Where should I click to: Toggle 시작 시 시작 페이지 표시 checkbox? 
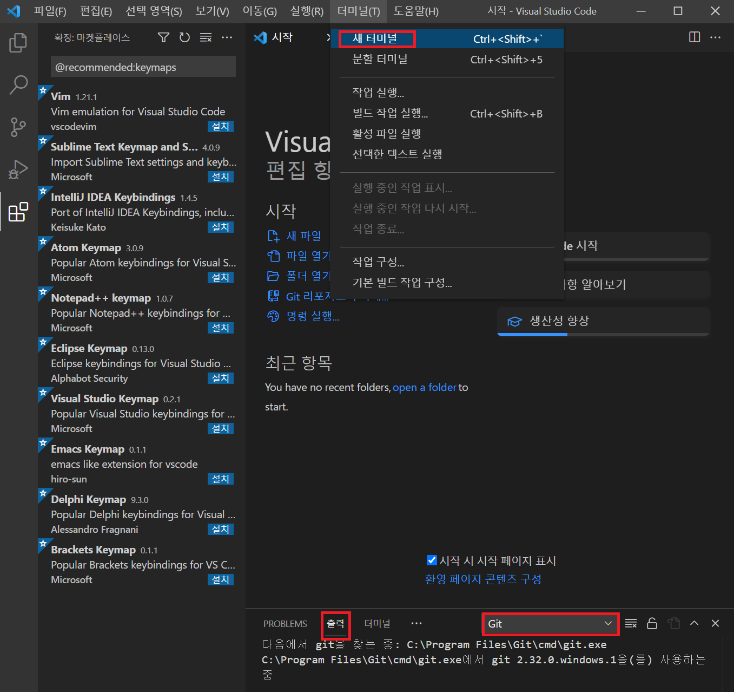(x=432, y=560)
